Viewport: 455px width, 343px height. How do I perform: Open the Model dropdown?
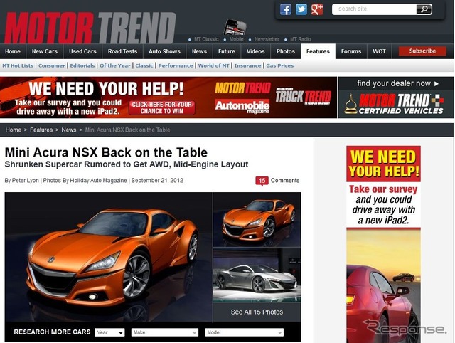(244, 332)
